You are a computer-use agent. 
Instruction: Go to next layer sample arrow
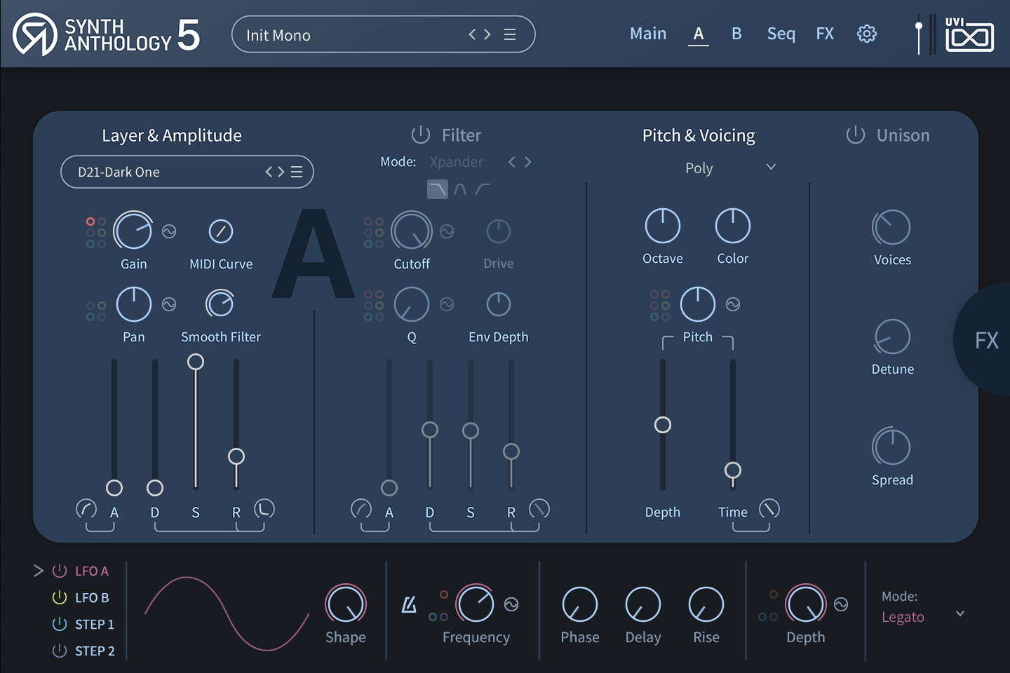pyautogui.click(x=281, y=172)
